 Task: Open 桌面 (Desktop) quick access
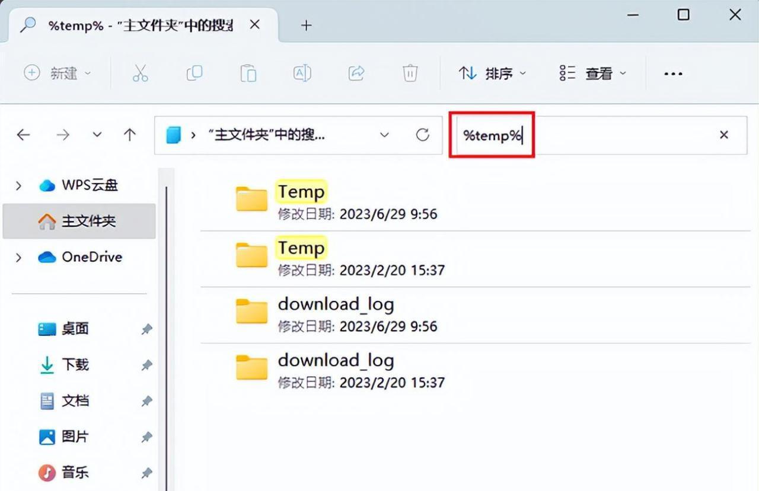tap(63, 329)
